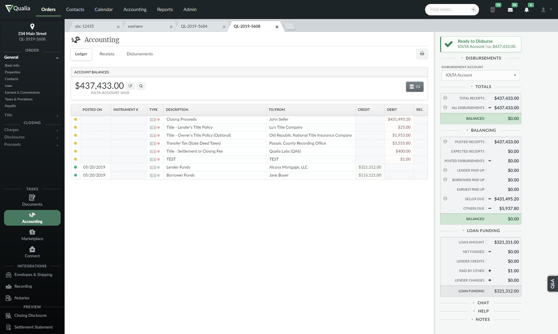The image size is (558, 334).
Task: Click the Total Receipts info icon
Action: (445, 98)
